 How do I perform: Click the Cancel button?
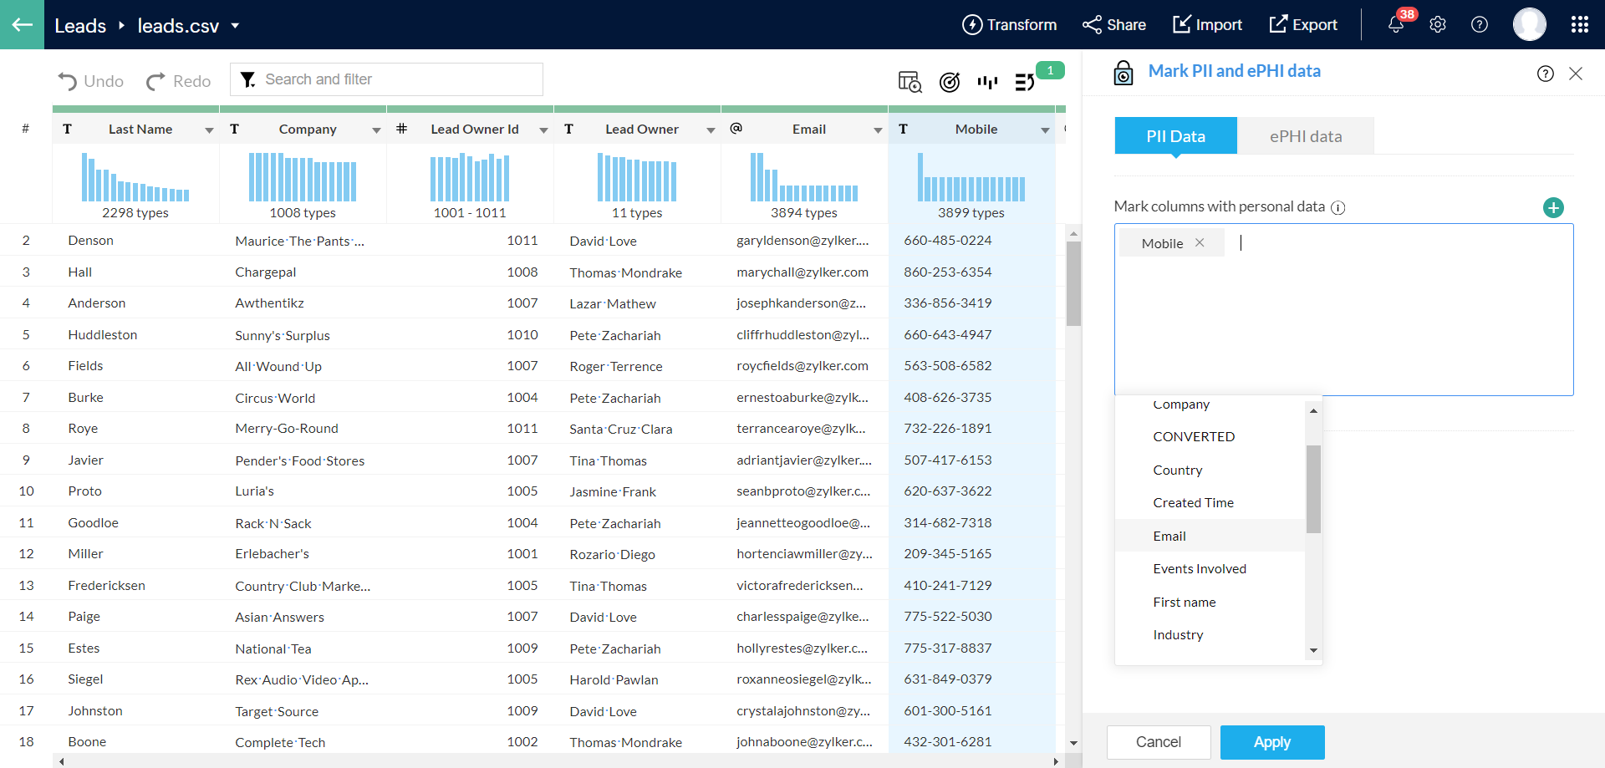click(x=1158, y=742)
